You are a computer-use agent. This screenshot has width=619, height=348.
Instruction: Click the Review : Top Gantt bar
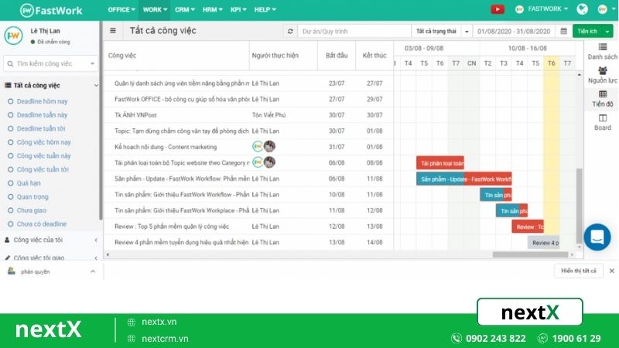pos(528,227)
